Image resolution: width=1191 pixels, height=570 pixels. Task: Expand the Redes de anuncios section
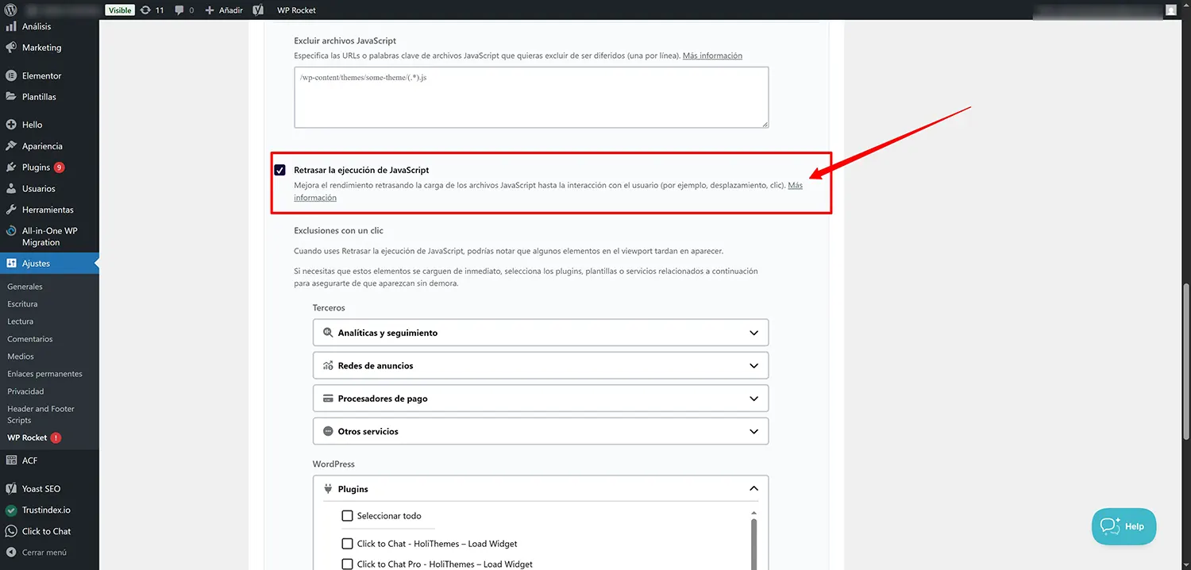click(754, 366)
